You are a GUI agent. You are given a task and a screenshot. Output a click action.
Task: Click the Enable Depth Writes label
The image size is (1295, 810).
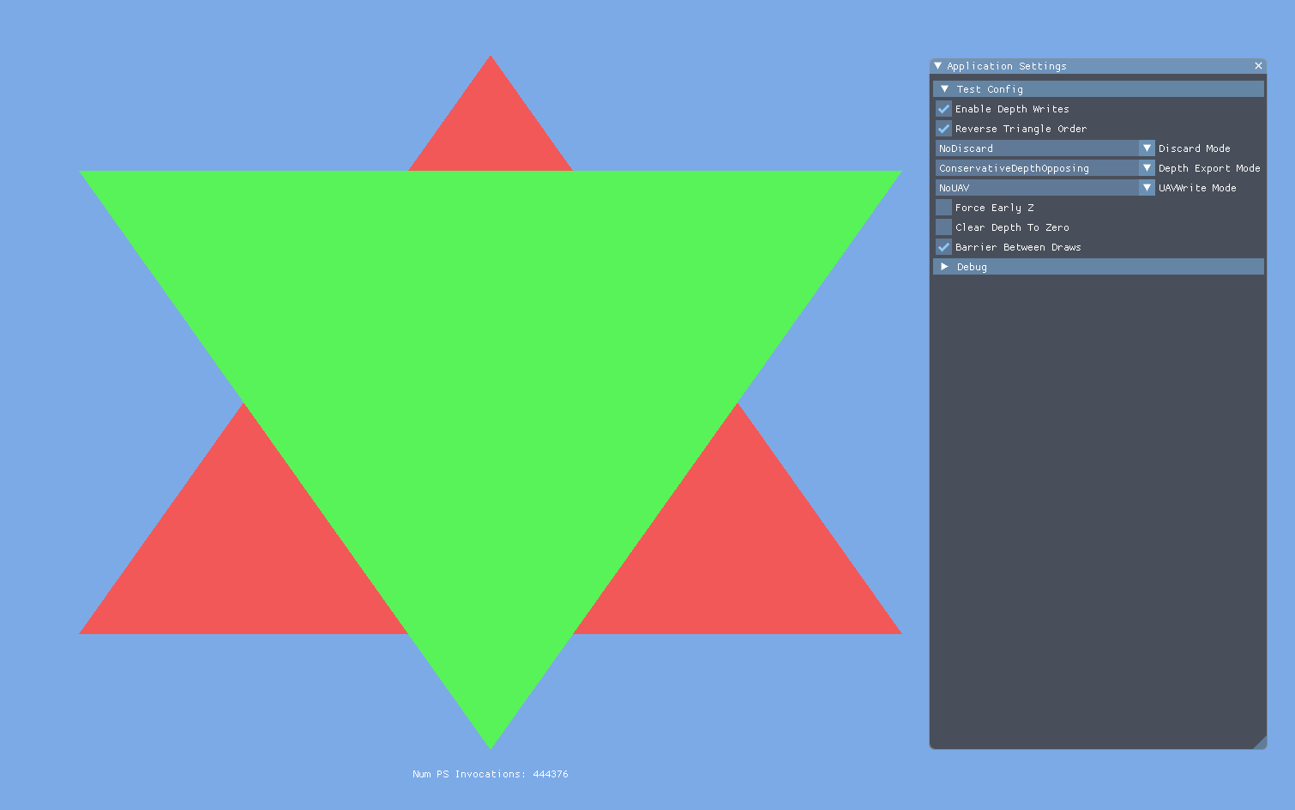point(1012,109)
